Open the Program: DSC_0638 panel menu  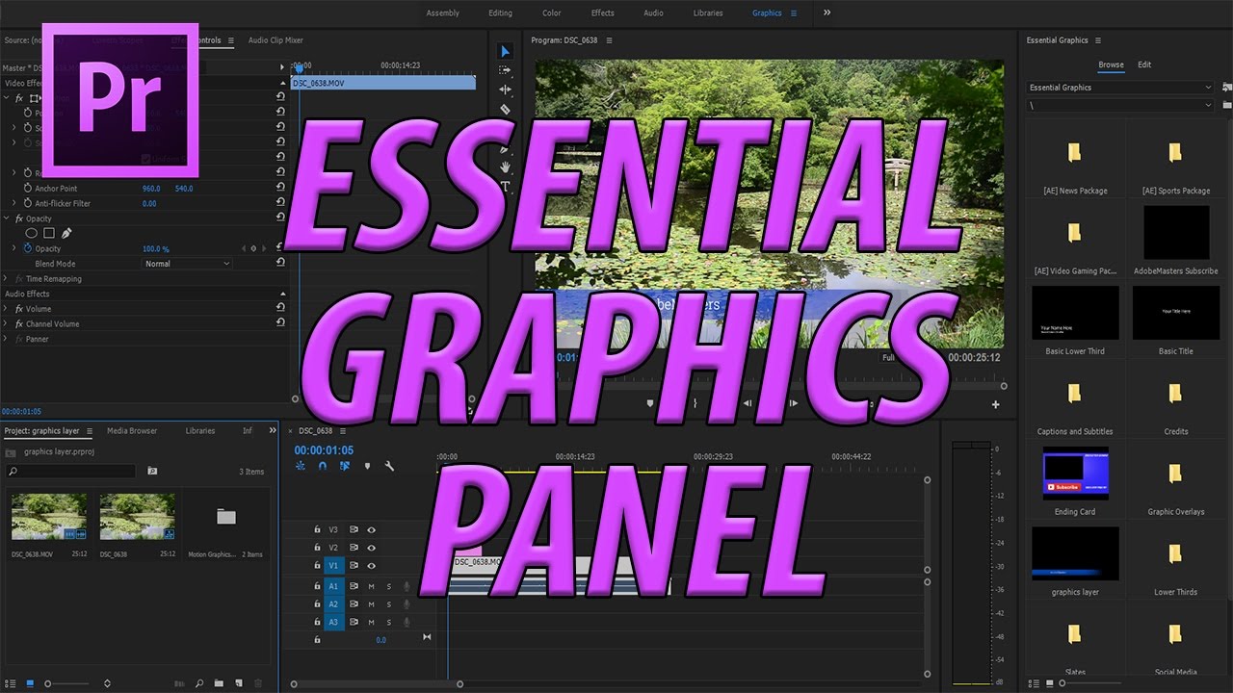[609, 40]
